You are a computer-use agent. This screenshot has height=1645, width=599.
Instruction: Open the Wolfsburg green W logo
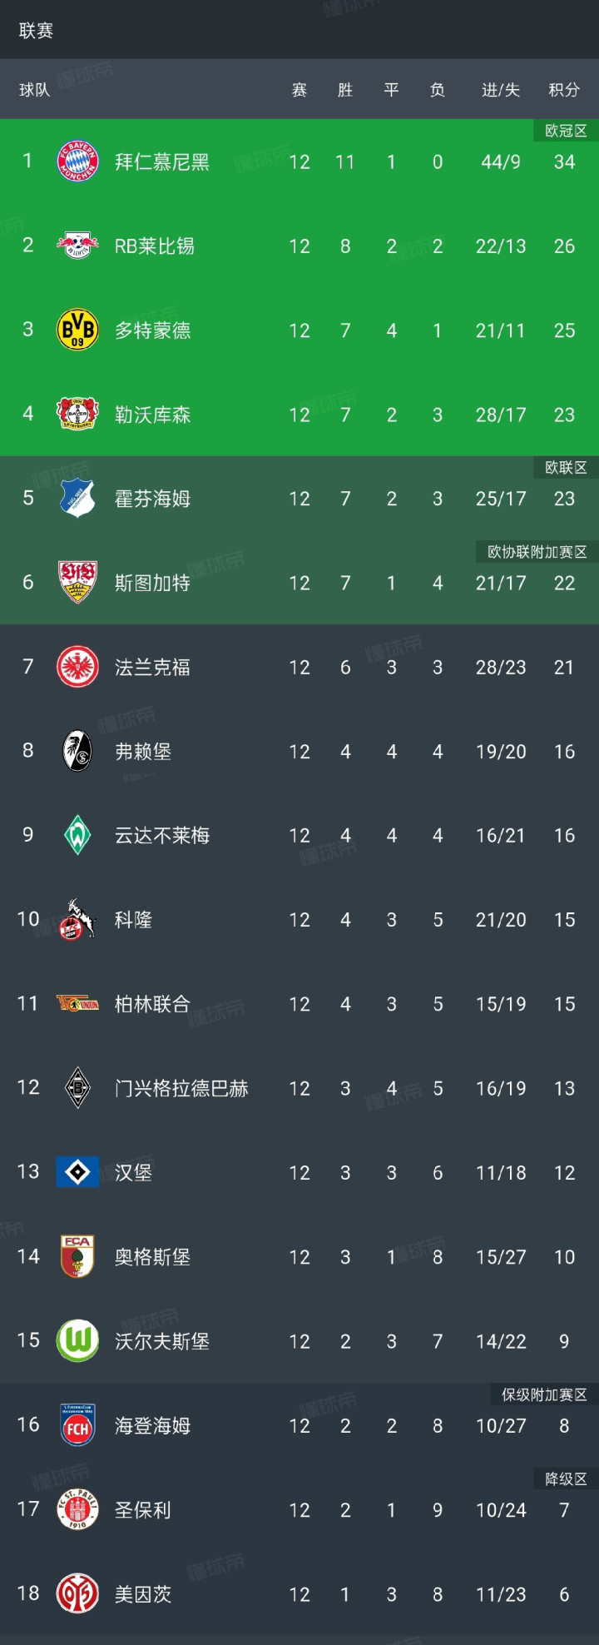pos(77,1340)
